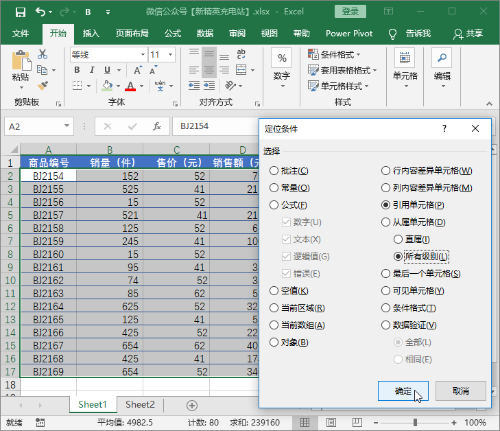The width and height of the screenshot is (500, 431).
Task: Click the text orientation icon
Action: click(230, 86)
